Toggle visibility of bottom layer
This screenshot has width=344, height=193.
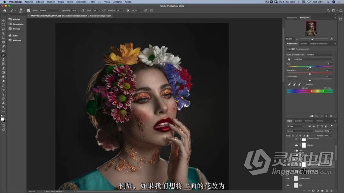tap(288, 185)
